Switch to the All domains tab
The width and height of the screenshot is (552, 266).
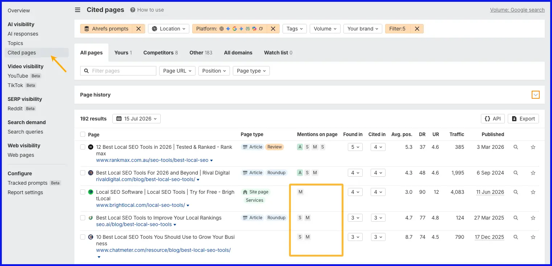click(x=238, y=53)
